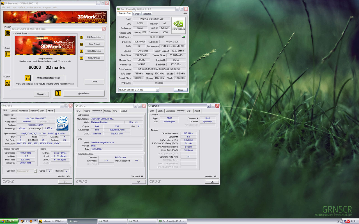Click the Driver Version field in GPU-Z

[x=159, y=69]
